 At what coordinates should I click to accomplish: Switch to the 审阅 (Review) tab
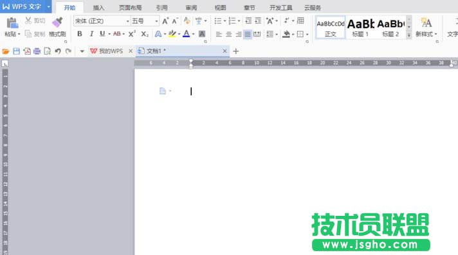point(191,8)
